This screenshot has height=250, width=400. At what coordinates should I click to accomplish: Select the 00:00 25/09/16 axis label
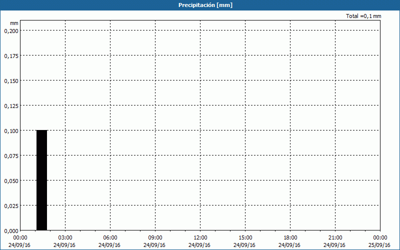(x=380, y=241)
